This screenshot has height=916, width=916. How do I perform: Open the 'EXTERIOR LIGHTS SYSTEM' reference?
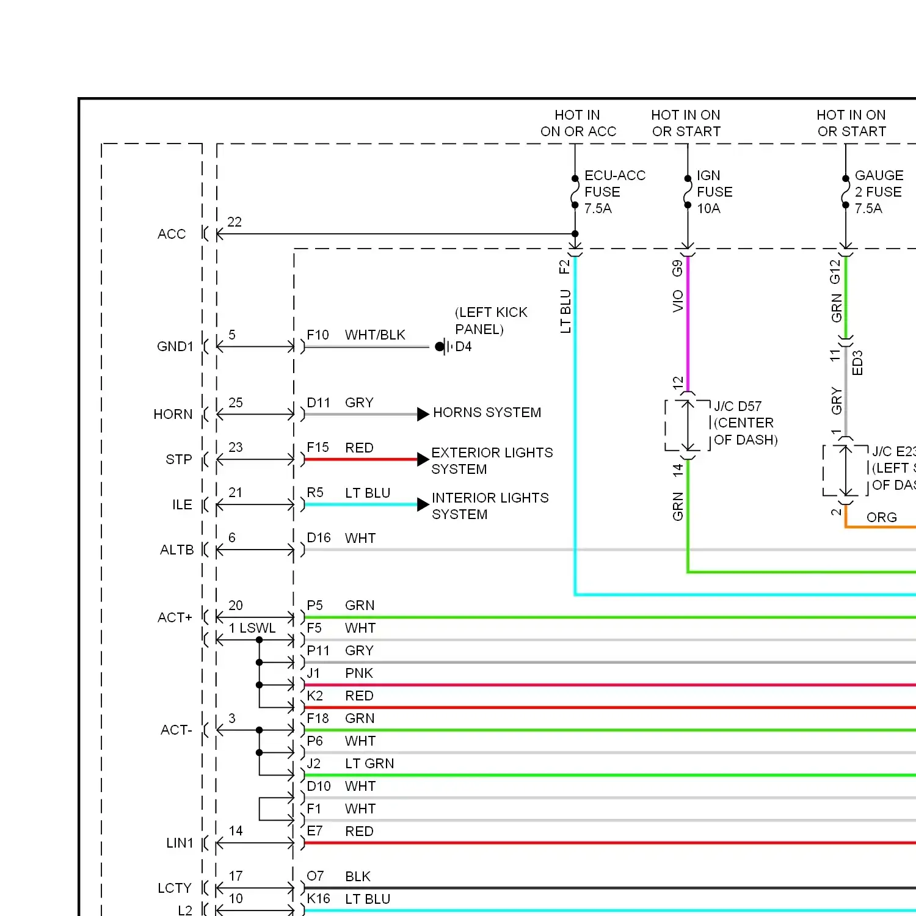[x=492, y=460]
